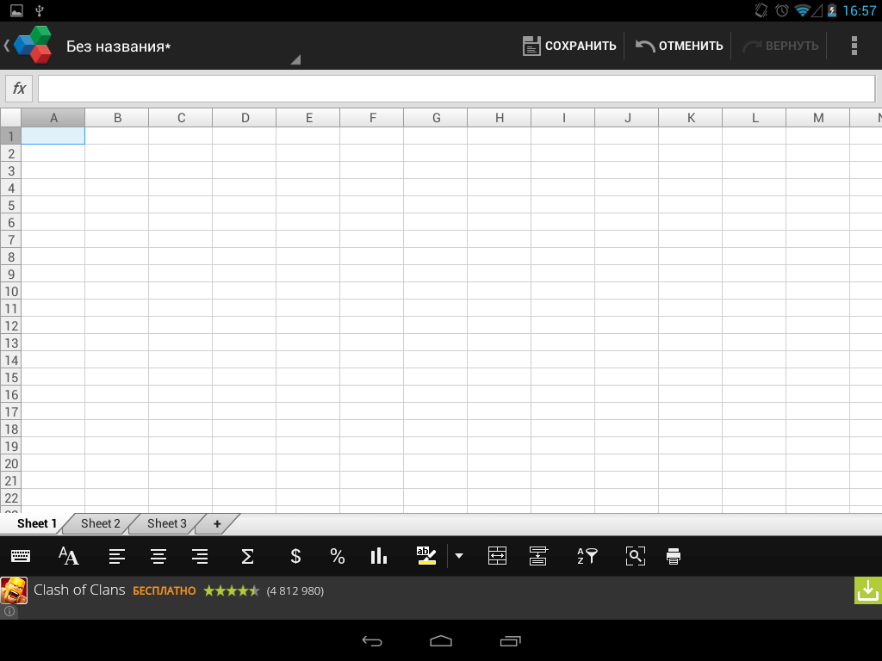Align cell text to the right
The height and width of the screenshot is (661, 882).
(200, 557)
